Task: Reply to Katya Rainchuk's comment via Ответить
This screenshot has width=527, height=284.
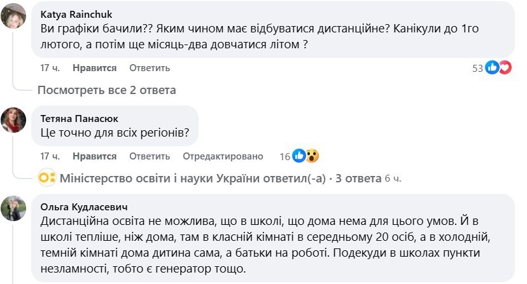Action: [x=150, y=67]
